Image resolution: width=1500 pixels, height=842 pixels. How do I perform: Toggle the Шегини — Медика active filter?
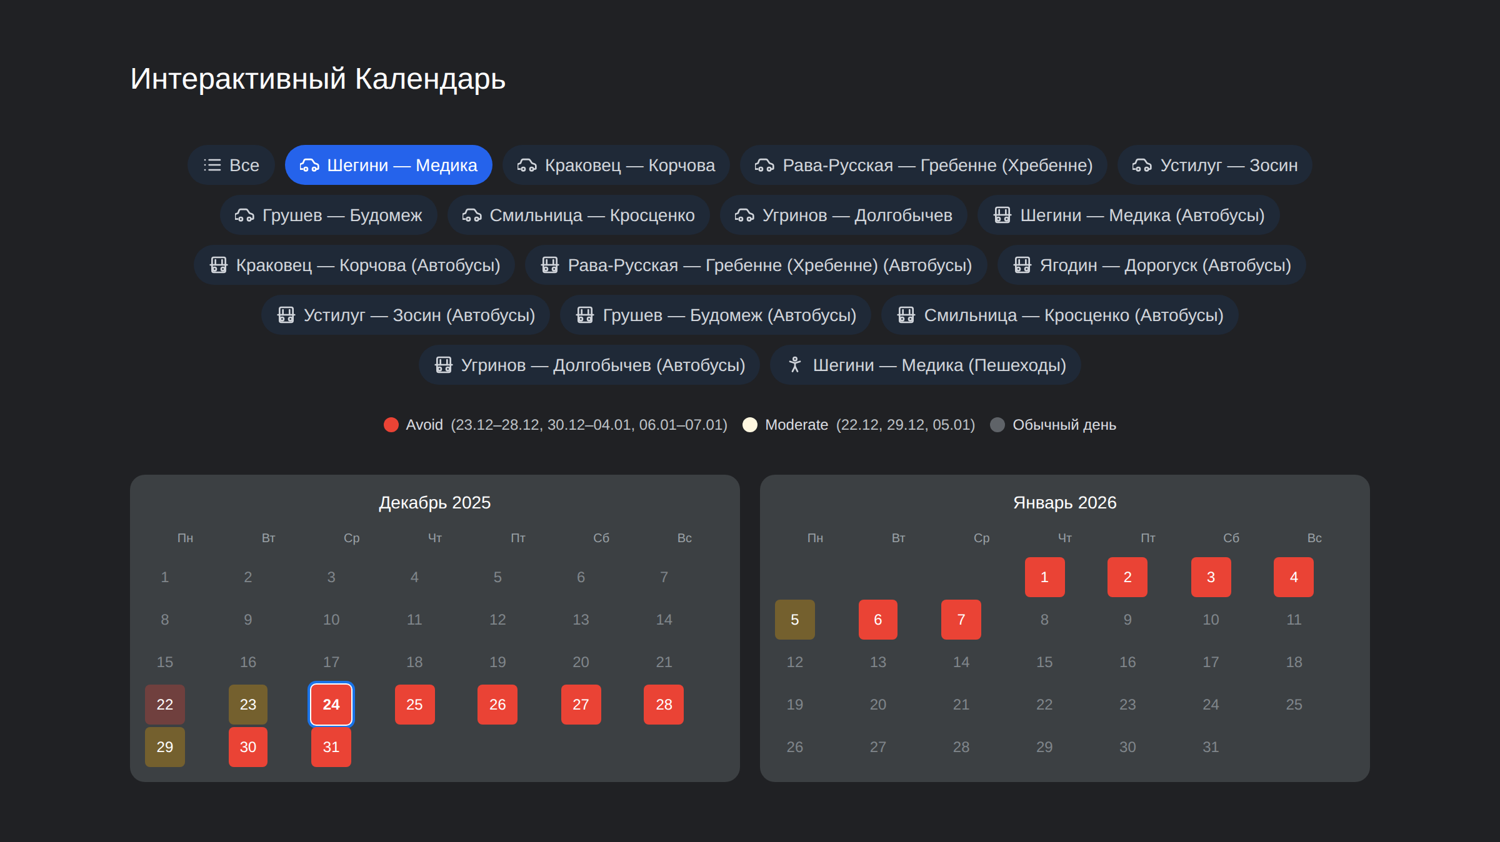pyautogui.click(x=388, y=165)
